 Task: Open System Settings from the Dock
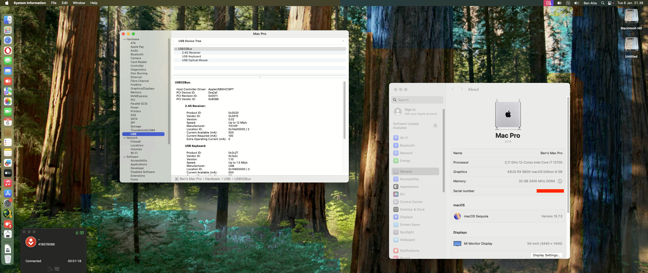[x=8, y=203]
